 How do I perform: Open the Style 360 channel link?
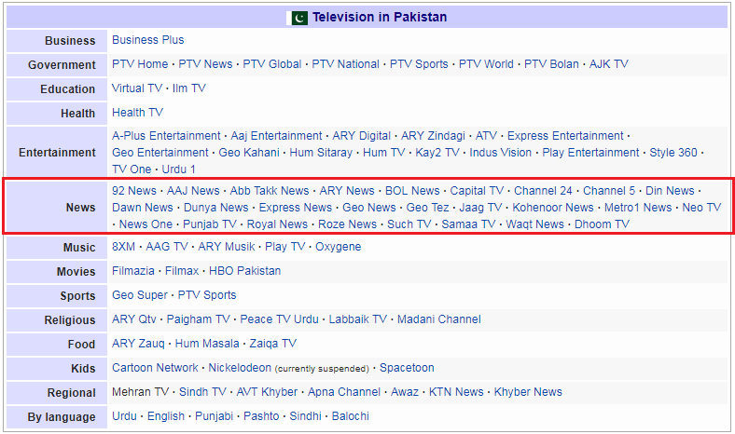(673, 153)
